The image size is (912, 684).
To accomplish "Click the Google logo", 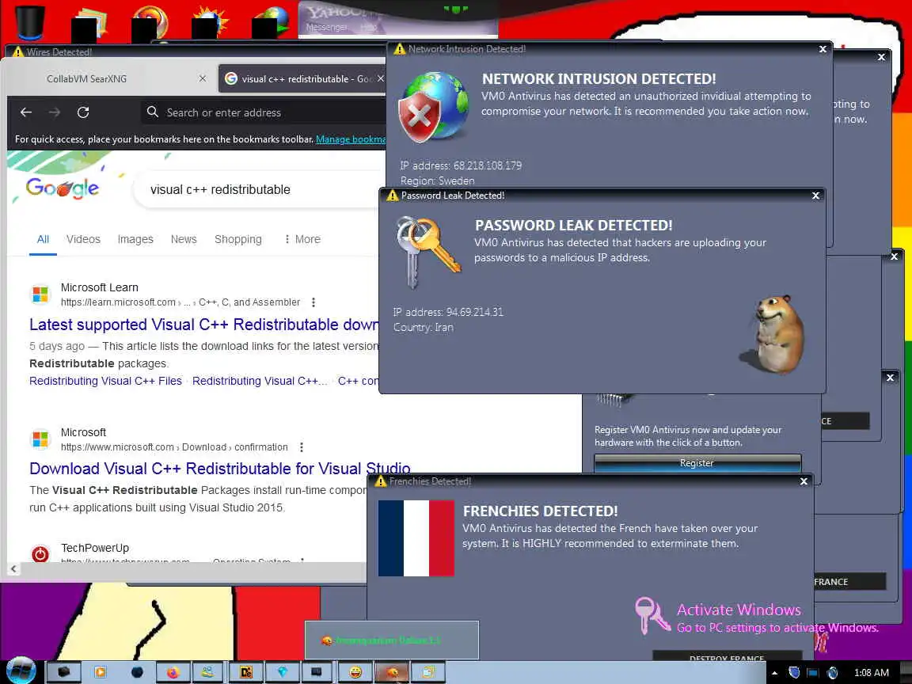I will (63, 188).
